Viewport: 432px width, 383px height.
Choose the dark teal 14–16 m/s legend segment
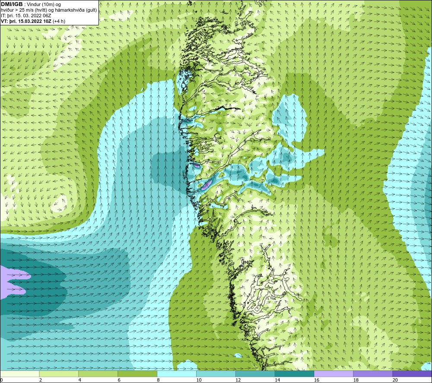295,374
